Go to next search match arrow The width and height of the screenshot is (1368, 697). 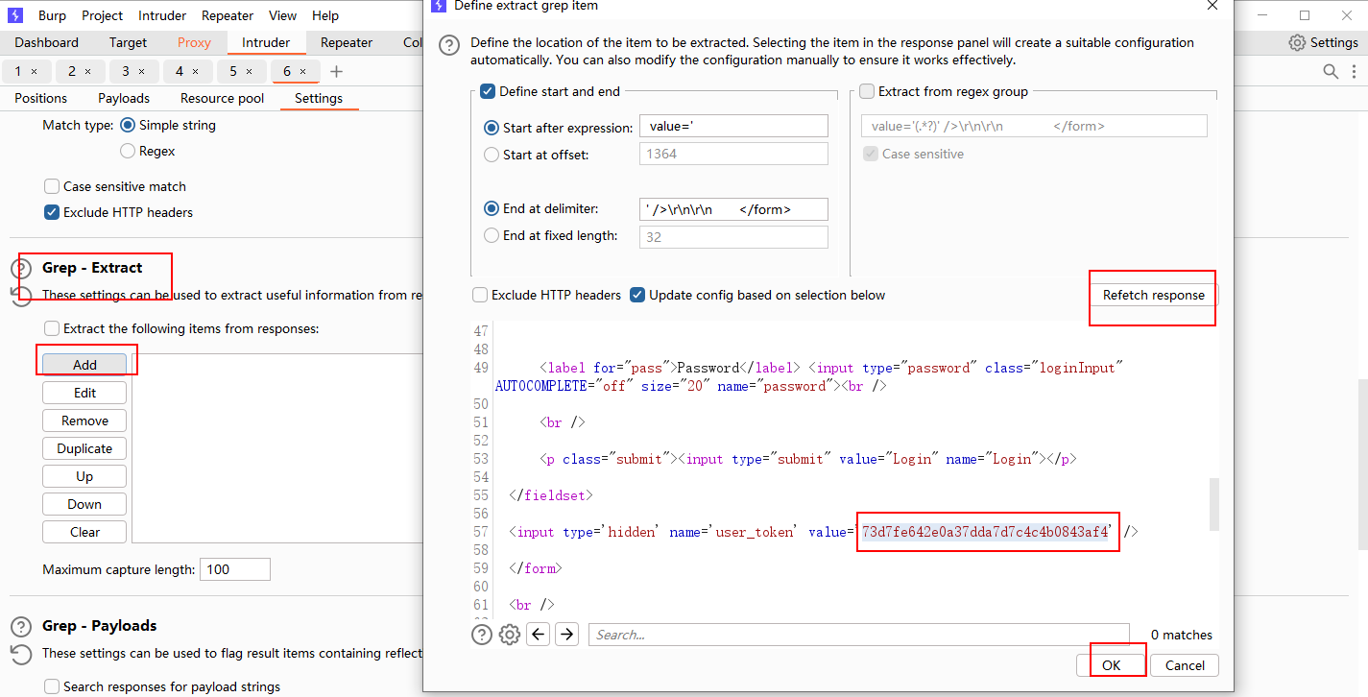point(567,635)
